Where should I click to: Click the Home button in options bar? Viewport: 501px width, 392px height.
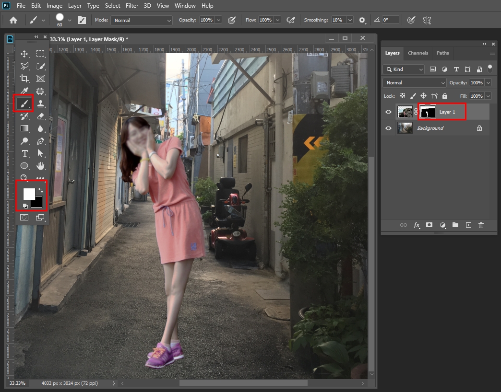[x=13, y=20]
